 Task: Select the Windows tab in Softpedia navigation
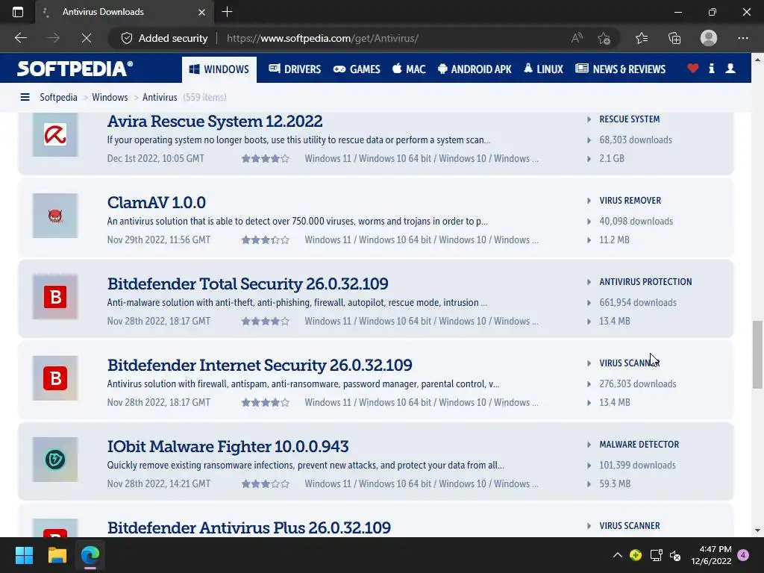tap(219, 69)
